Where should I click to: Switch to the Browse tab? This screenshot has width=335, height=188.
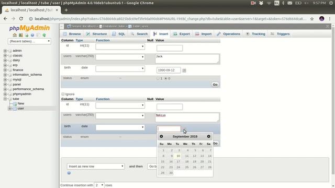(72, 34)
